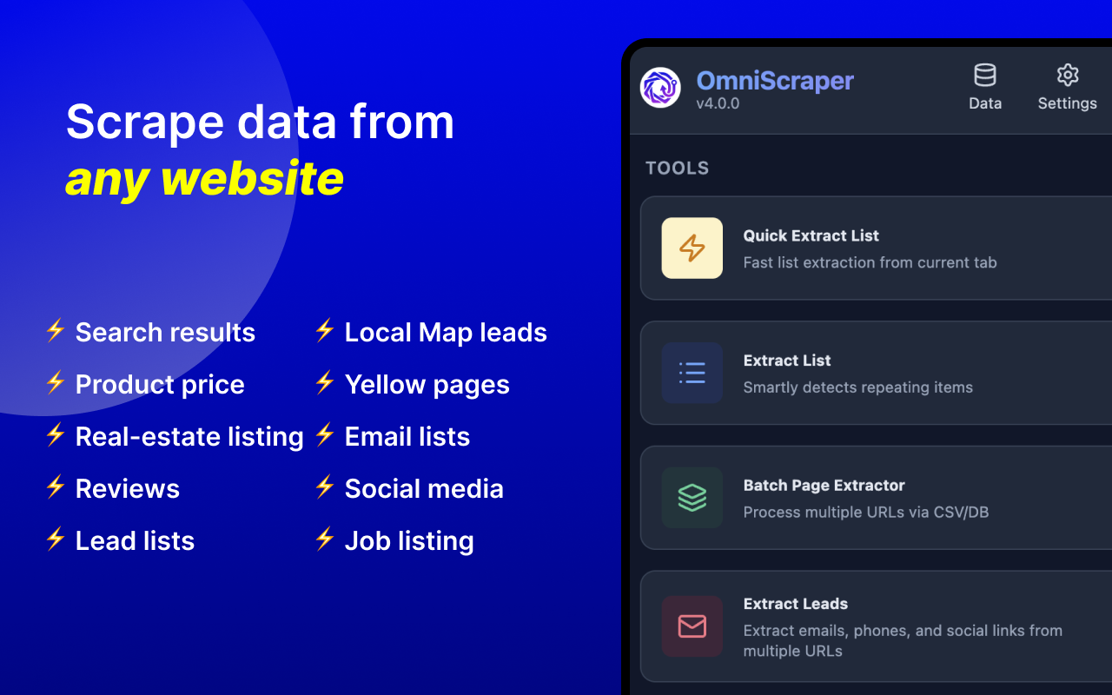Select the Quick Extract List title
The image size is (1112, 695).
point(811,235)
